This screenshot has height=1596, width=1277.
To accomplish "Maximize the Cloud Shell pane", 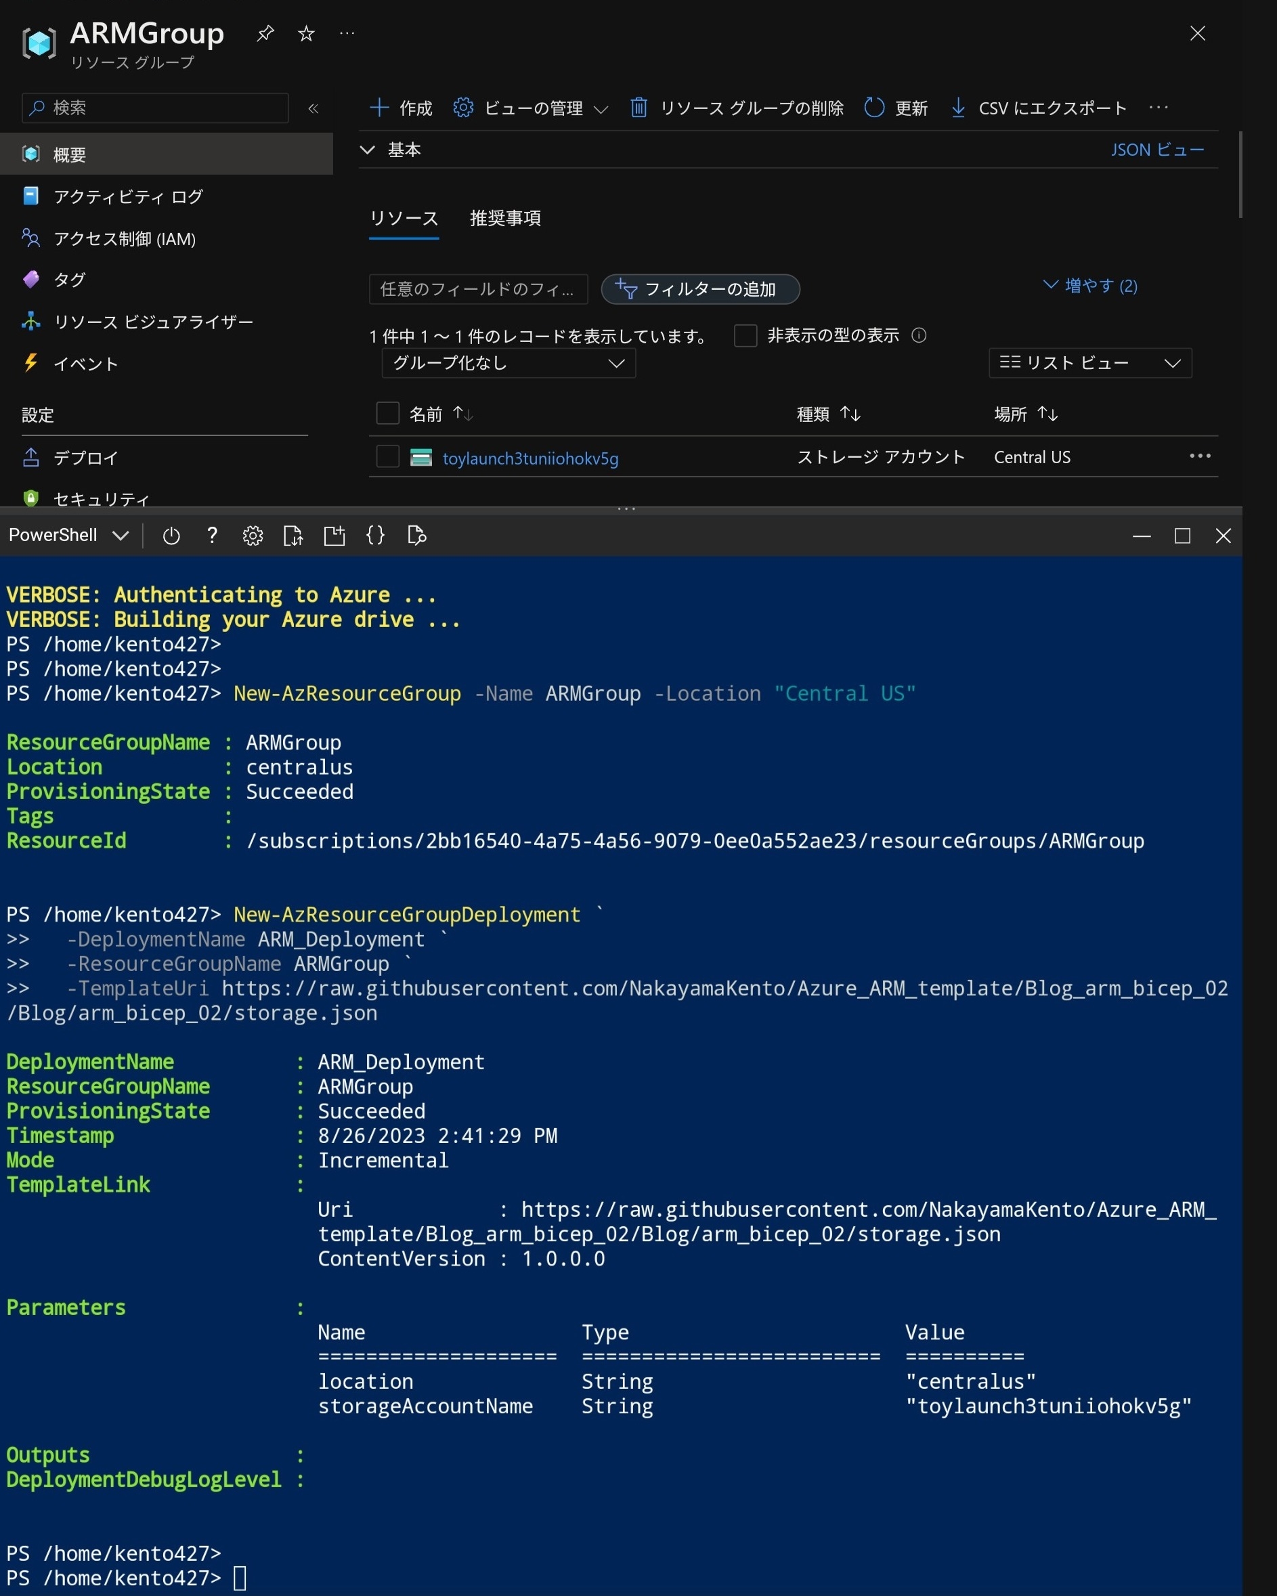I will 1182,535.
